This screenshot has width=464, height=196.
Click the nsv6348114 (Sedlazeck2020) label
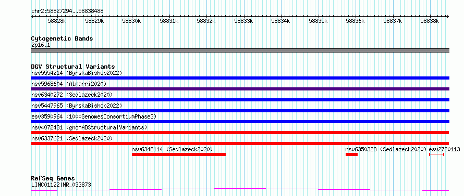(172, 149)
